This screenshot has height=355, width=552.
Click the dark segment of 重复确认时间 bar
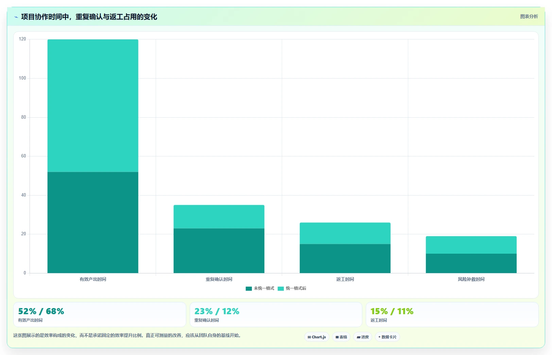219,251
